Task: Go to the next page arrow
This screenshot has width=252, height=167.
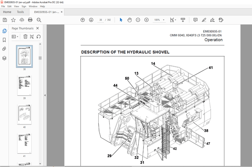Action: click(x=91, y=20)
